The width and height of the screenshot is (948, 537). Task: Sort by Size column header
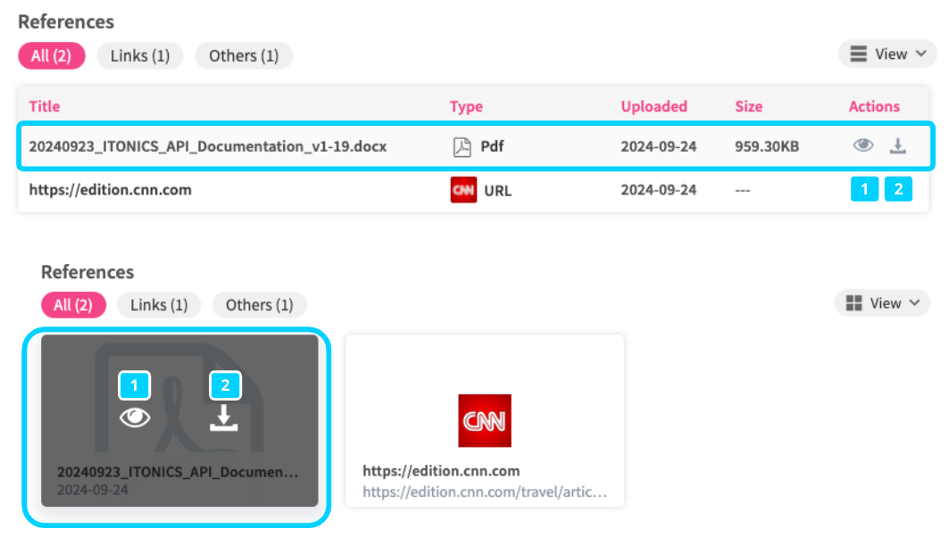pos(748,106)
